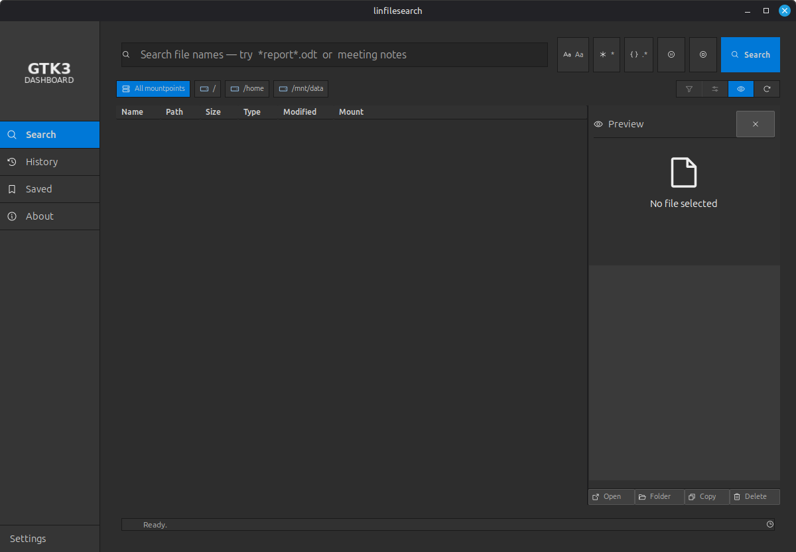
Task: Click the pause-circle icon button
Action: click(671, 54)
